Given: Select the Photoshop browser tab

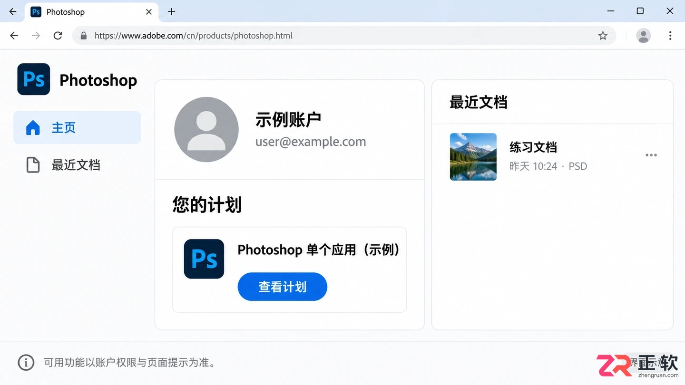Looking at the screenshot, I should tap(91, 12).
